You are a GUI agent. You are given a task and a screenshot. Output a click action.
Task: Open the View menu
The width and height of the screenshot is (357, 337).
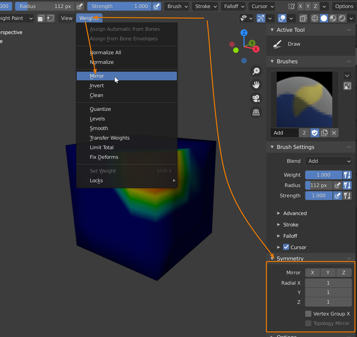pos(67,18)
